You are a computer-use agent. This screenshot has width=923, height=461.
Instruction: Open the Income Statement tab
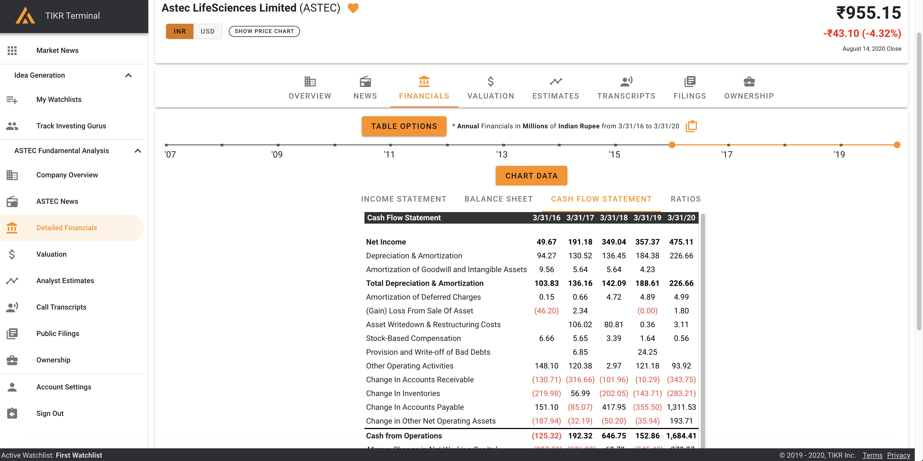[x=403, y=199]
